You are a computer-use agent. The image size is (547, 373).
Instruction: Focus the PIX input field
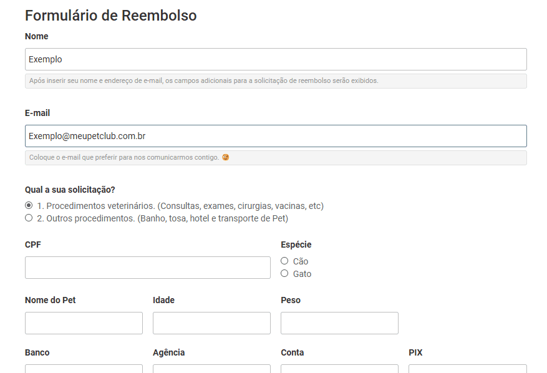[x=467, y=368]
